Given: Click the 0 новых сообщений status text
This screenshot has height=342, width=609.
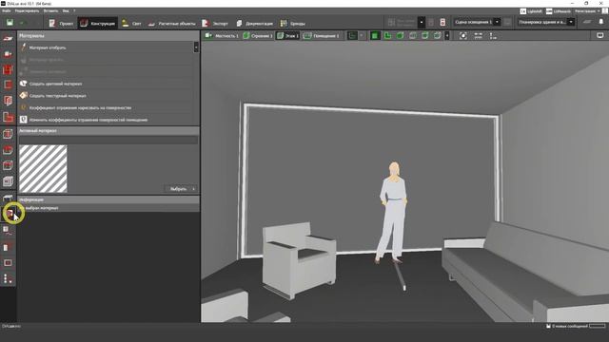Looking at the screenshot, I should pos(570,326).
